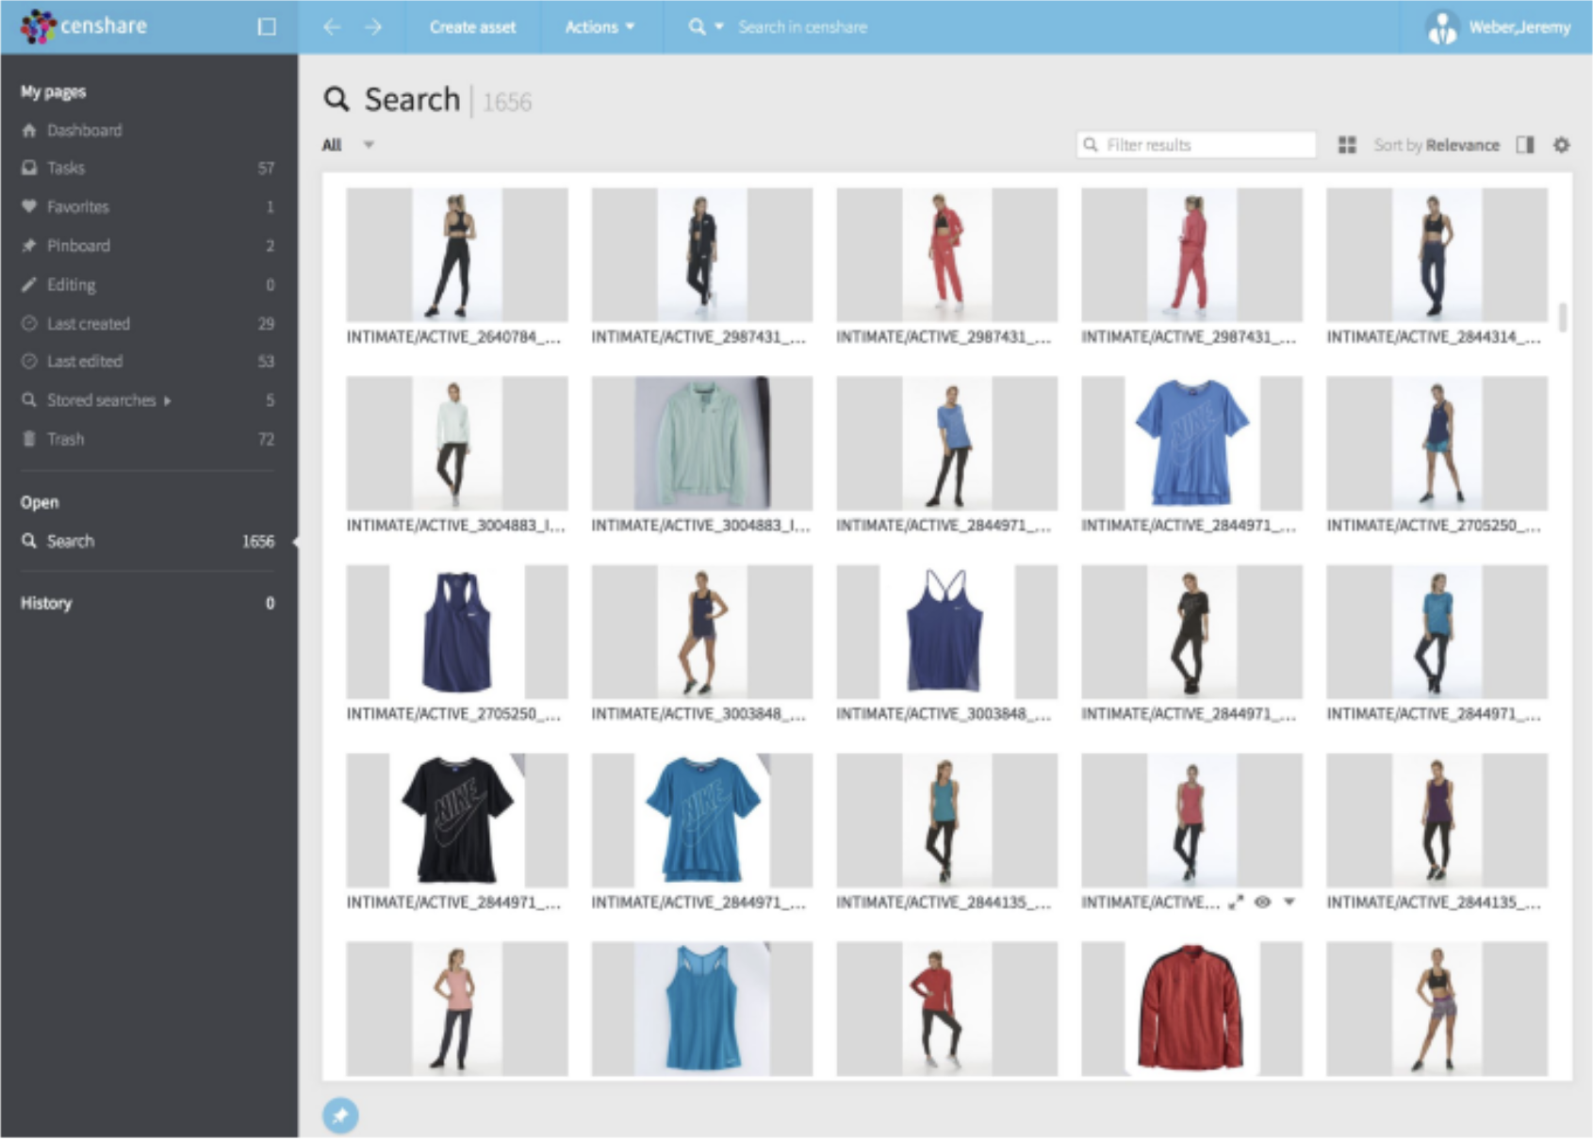
Task: Open the navy racerback tank thumbnail
Action: [457, 631]
